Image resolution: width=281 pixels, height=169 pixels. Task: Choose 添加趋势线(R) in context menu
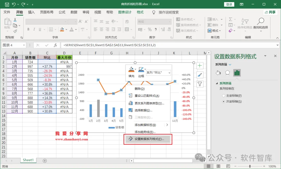148,132
